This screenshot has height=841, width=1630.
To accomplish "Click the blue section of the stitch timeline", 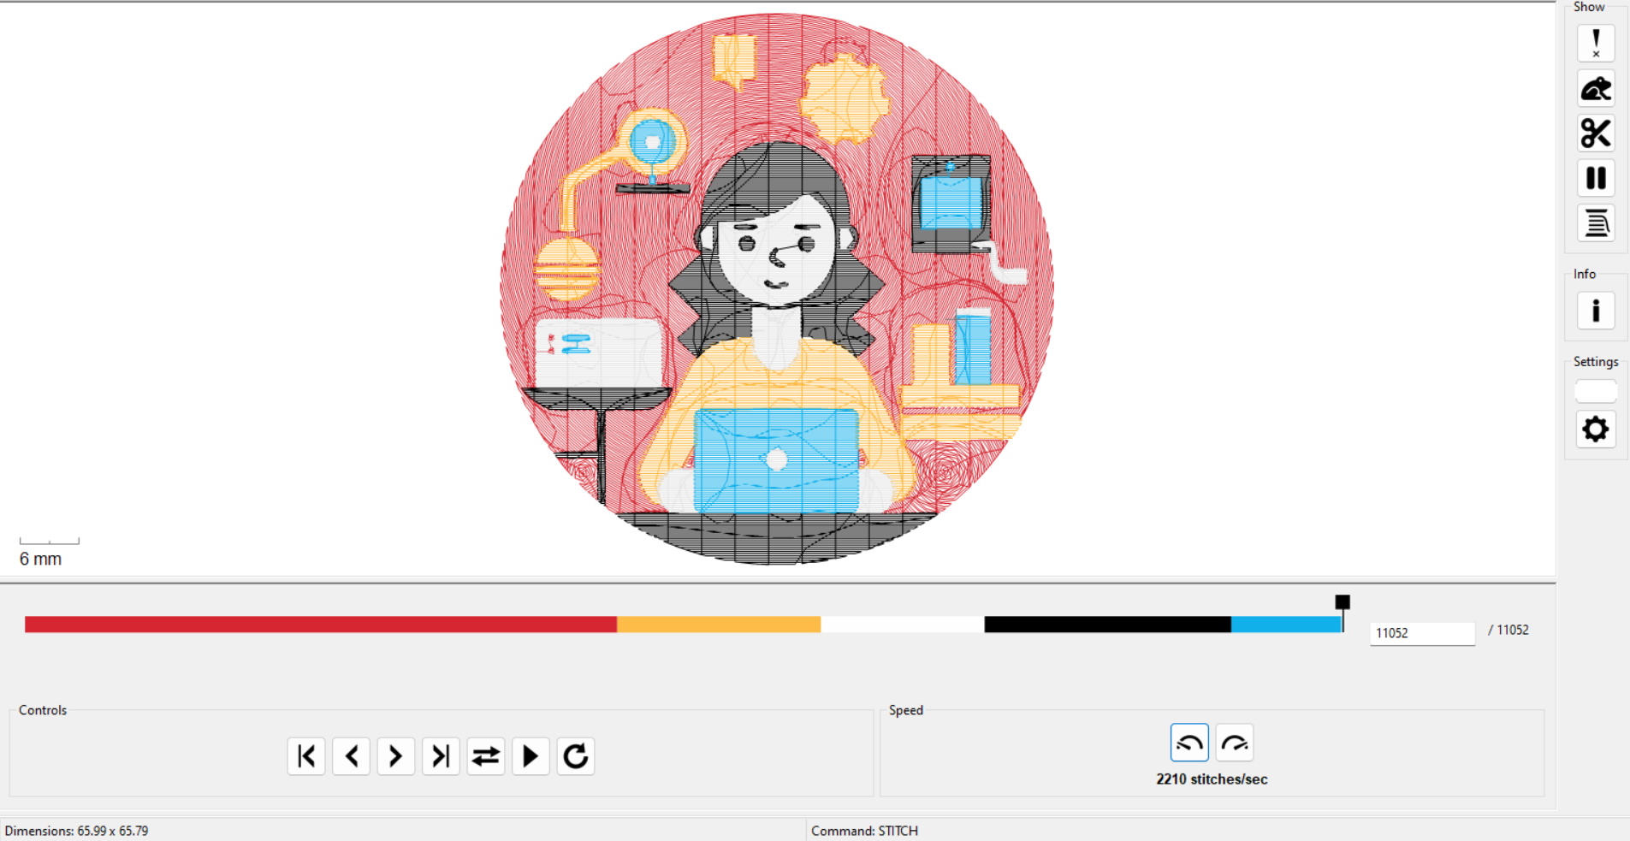I will 1286,625.
